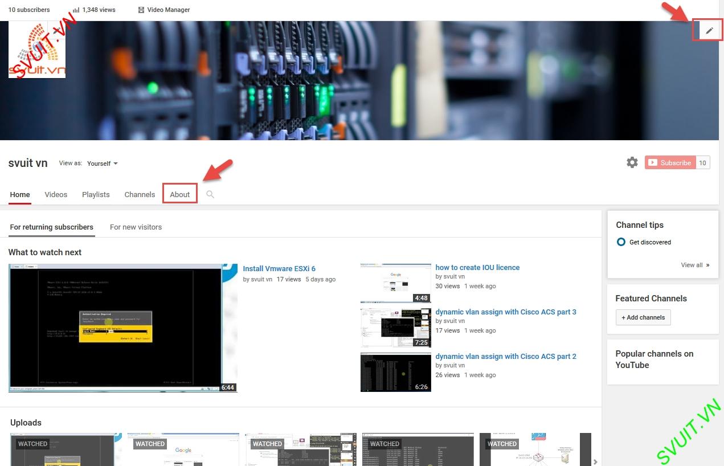Click the red Subscribe button
Image resolution: width=724 pixels, height=466 pixels.
pyautogui.click(x=670, y=162)
